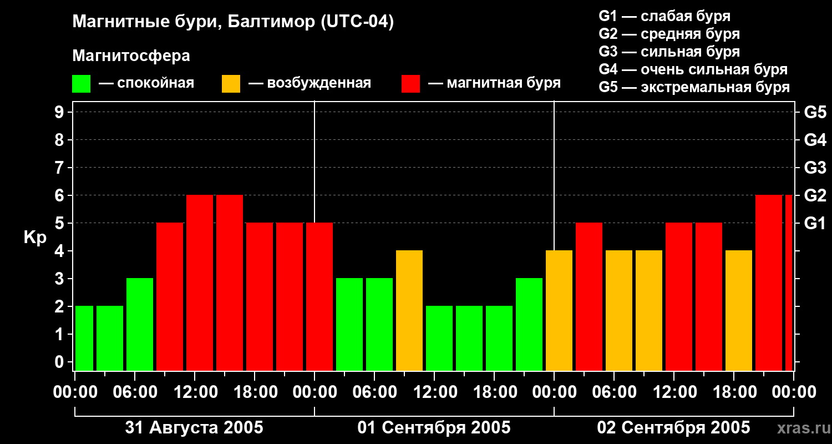The image size is (832, 444).
Task: Select the line 'G1 — слабая буря'
Action: click(664, 16)
